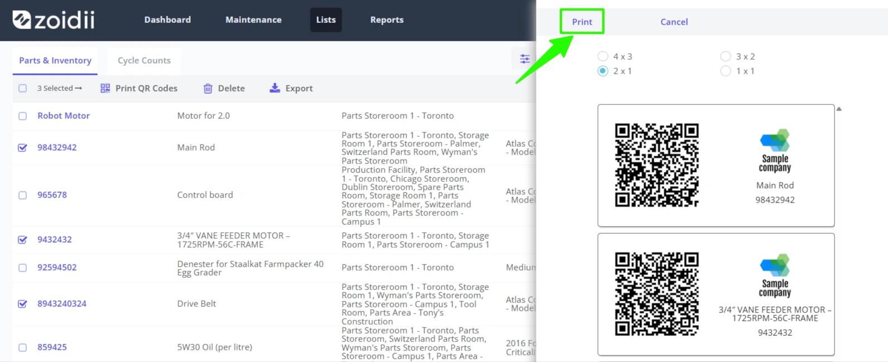
Task: Select the 2 x 1 label layout
Action: tap(603, 71)
